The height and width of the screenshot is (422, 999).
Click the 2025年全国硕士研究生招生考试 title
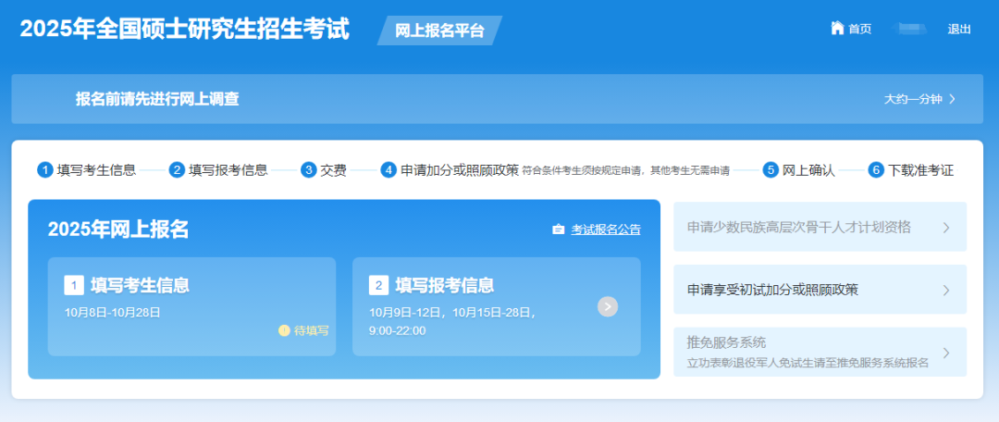185,30
